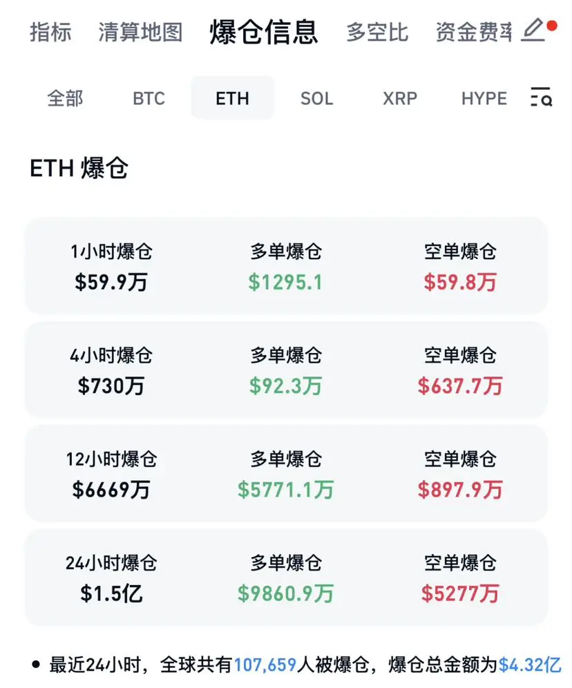This screenshot has height=688, width=572.
Task: Switch to the SOL coin filter
Action: tap(316, 98)
